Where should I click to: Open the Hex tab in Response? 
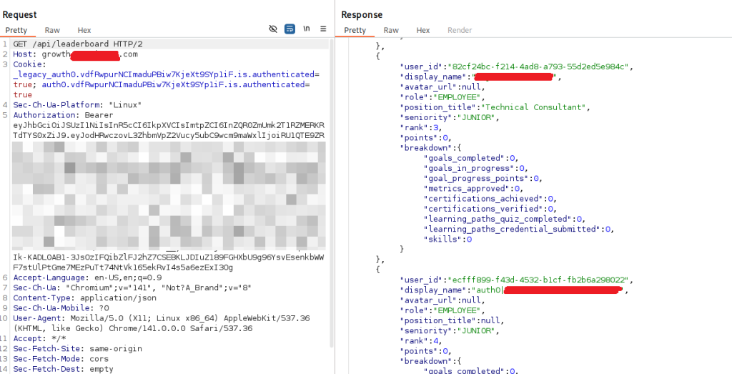(x=423, y=30)
